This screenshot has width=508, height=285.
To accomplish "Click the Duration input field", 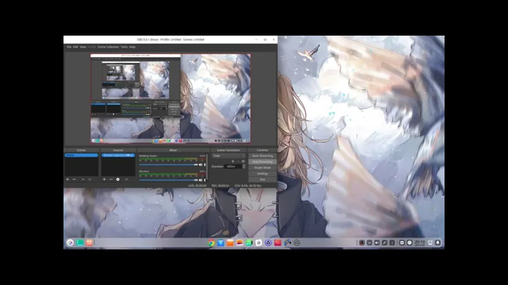I will pyautogui.click(x=233, y=166).
